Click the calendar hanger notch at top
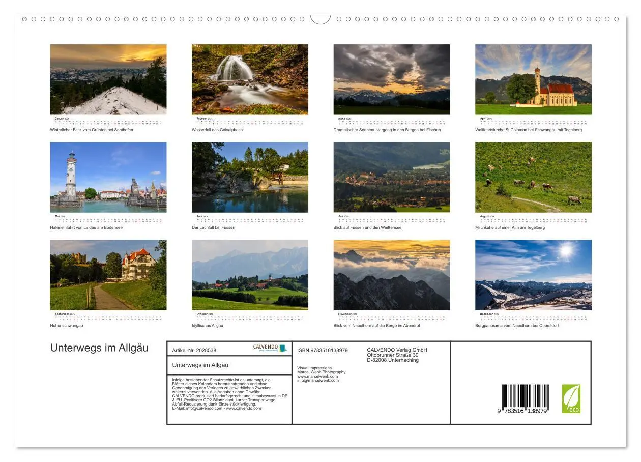The image size is (641, 462). click(x=320, y=19)
